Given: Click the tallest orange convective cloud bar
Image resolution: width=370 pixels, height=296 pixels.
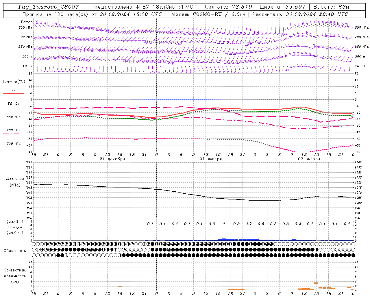Looking at the screenshot, I should (316, 283).
